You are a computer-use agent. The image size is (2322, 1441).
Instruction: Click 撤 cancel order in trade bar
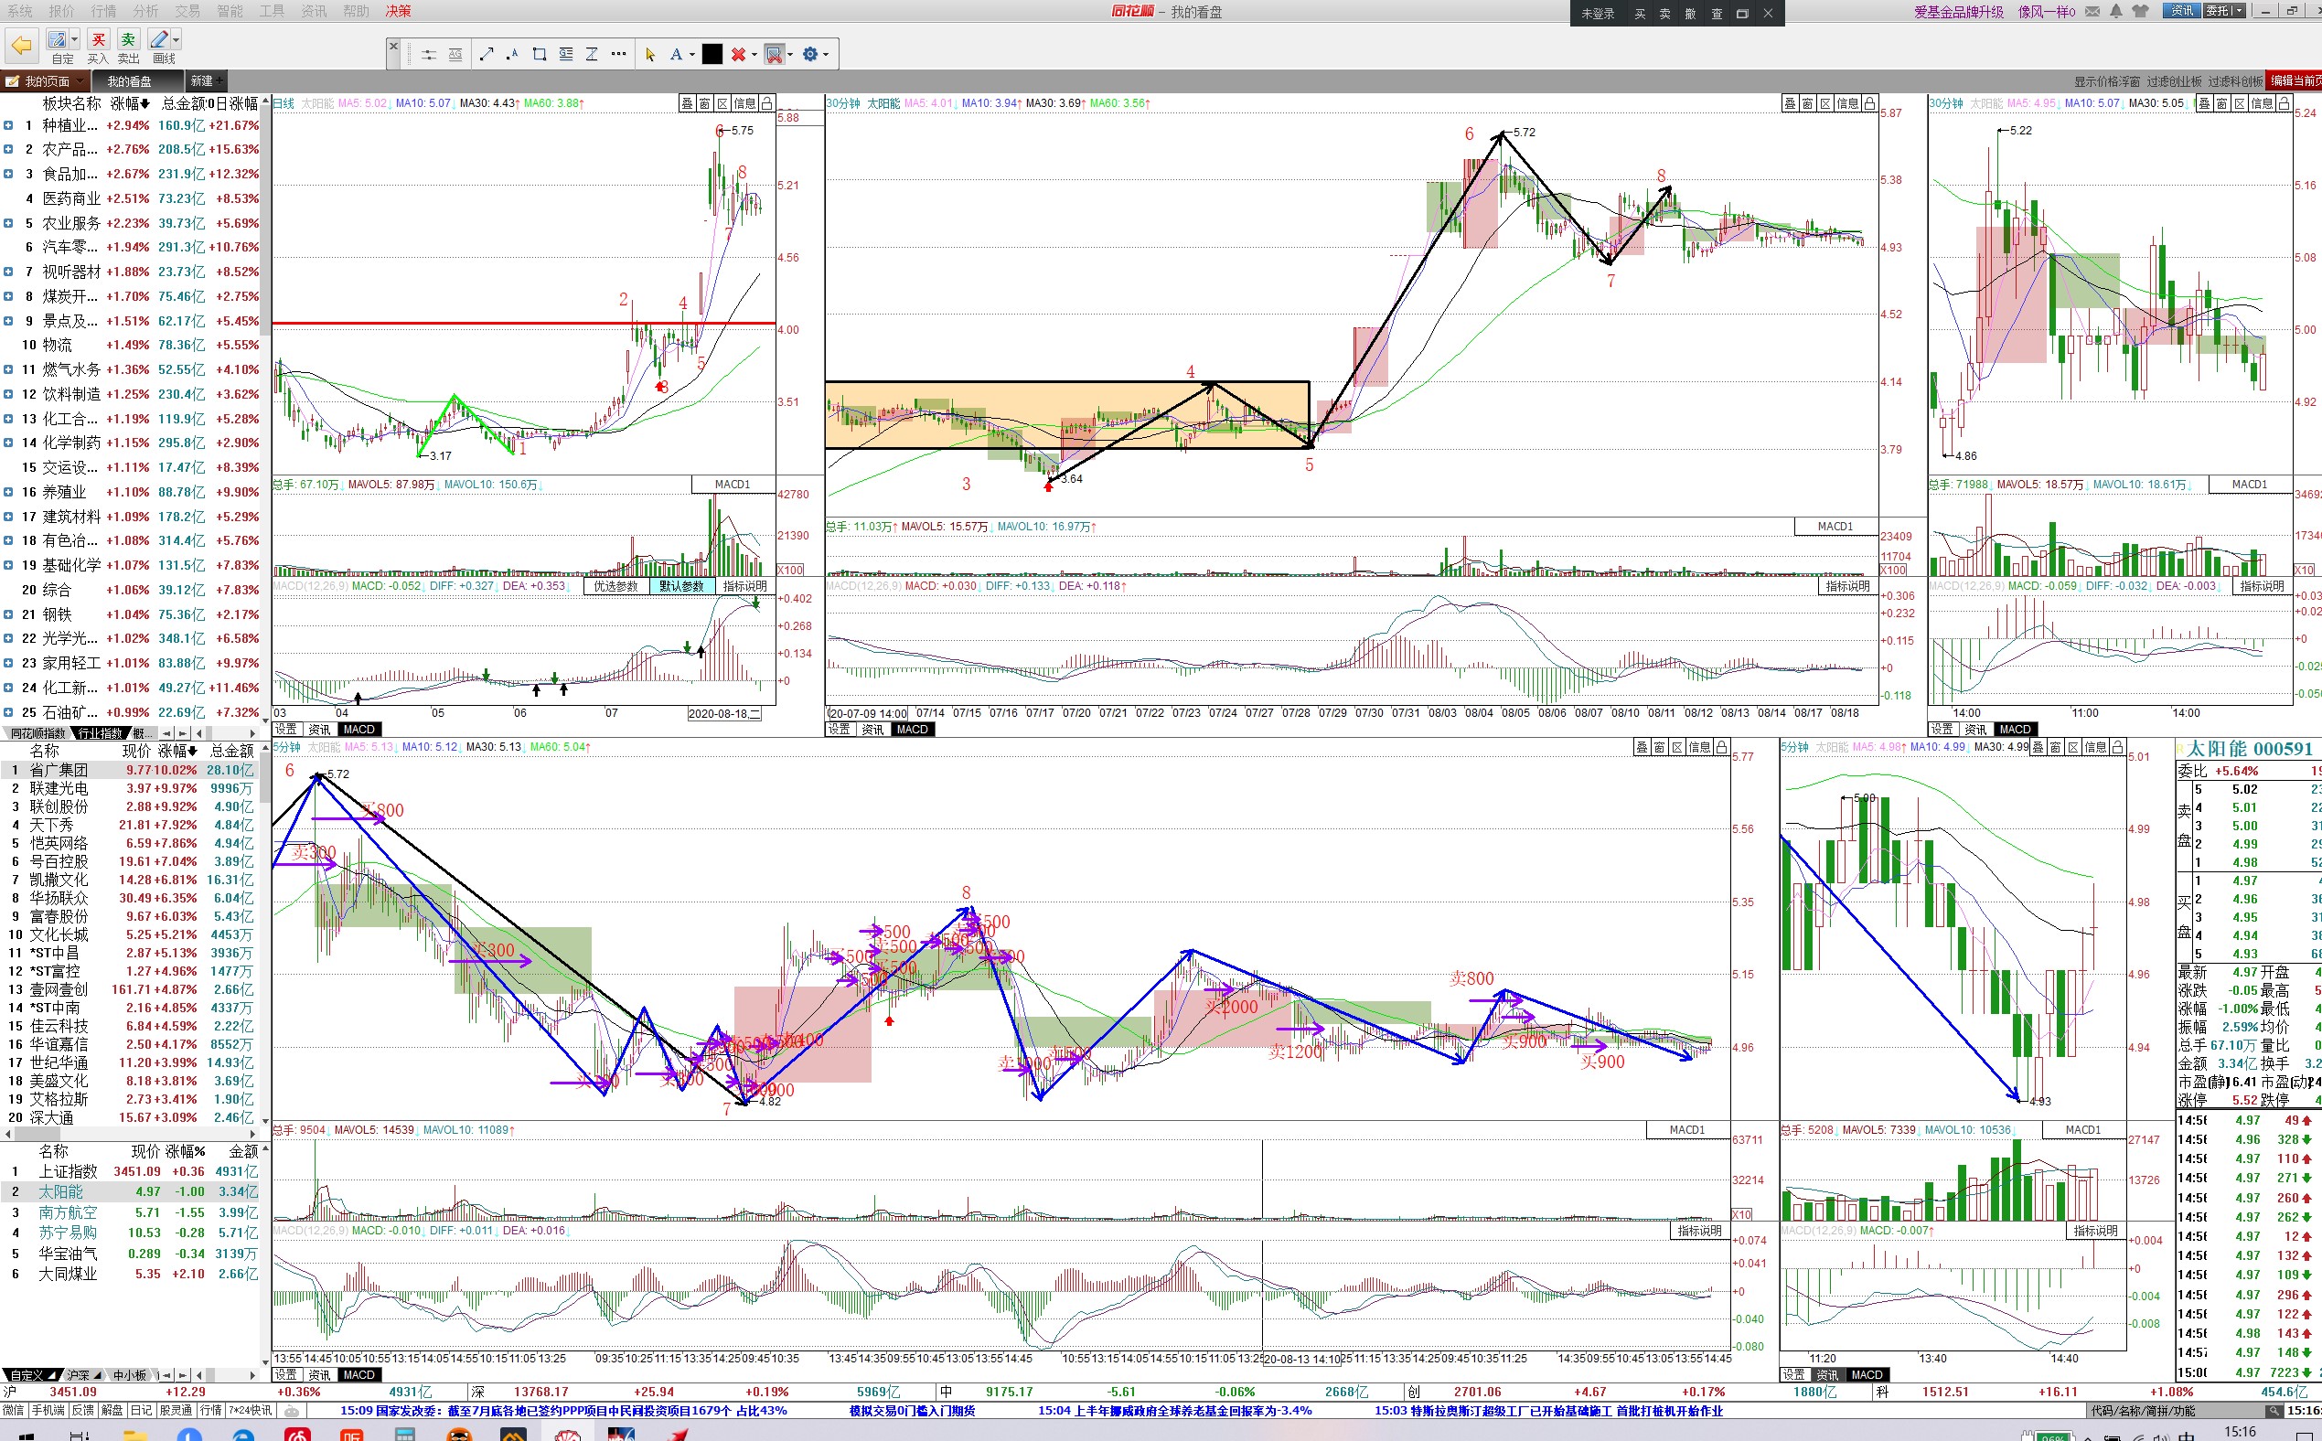[x=1690, y=14]
